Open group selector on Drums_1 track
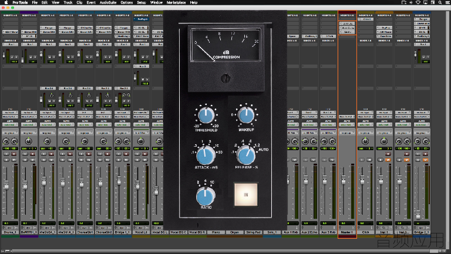 [10, 133]
